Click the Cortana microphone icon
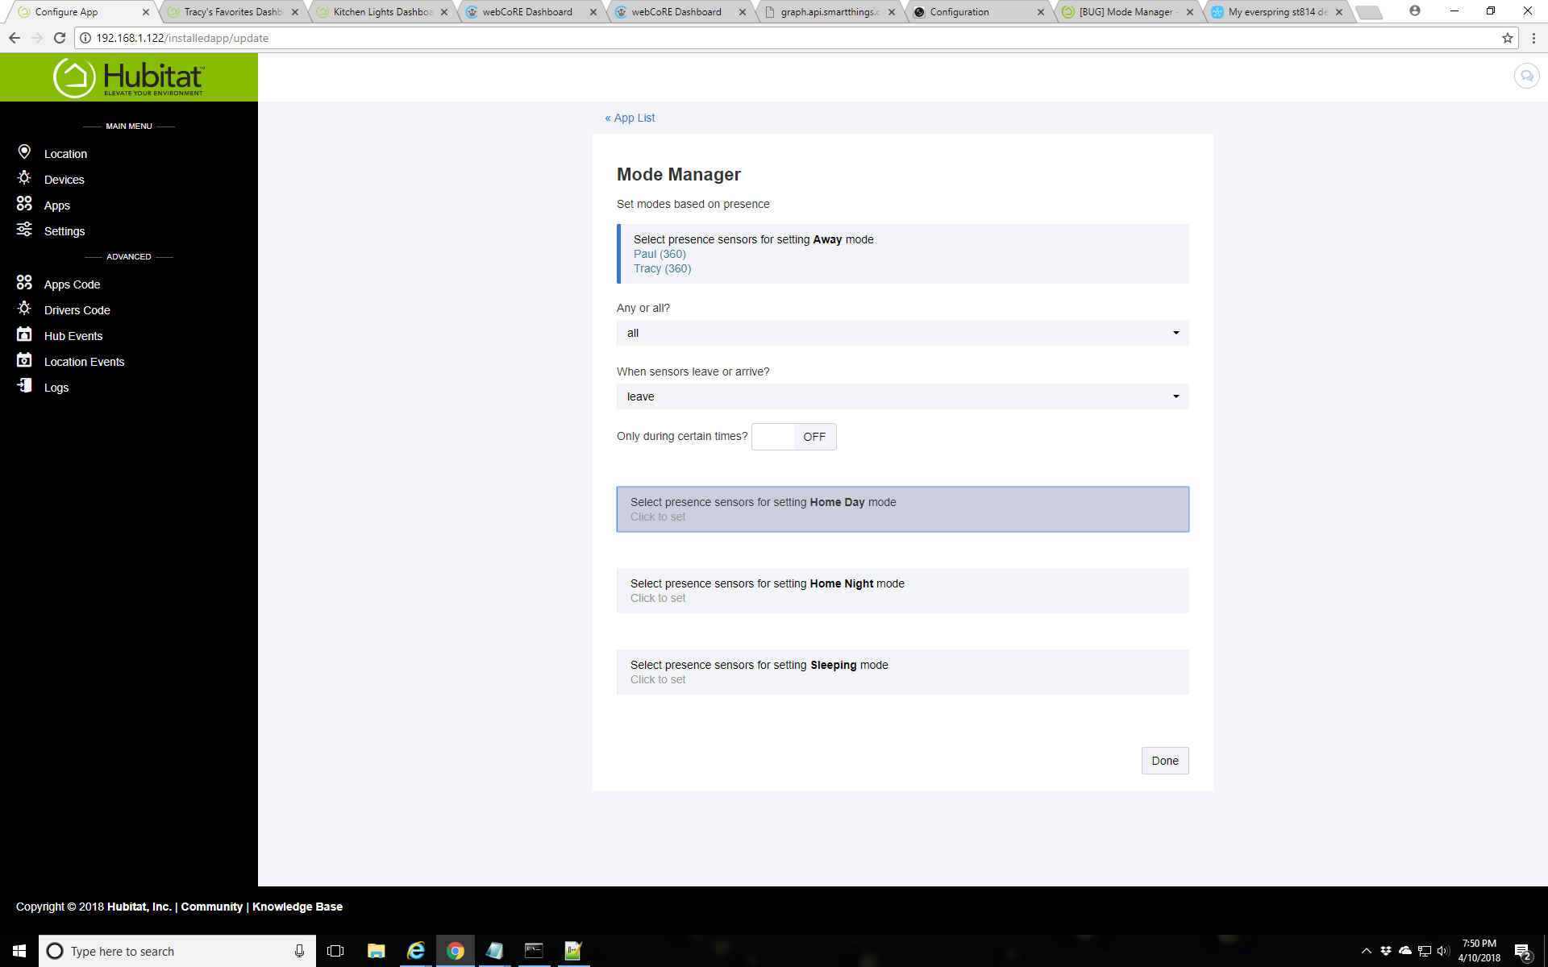This screenshot has height=967, width=1548. coord(299,951)
